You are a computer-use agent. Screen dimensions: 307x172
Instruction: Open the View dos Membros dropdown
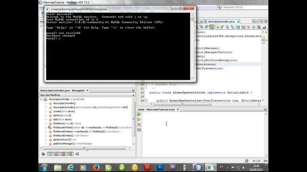(133, 95)
